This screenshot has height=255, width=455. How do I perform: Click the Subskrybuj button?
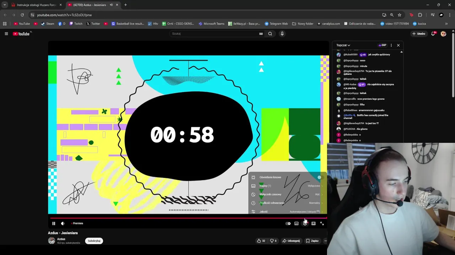point(94,241)
